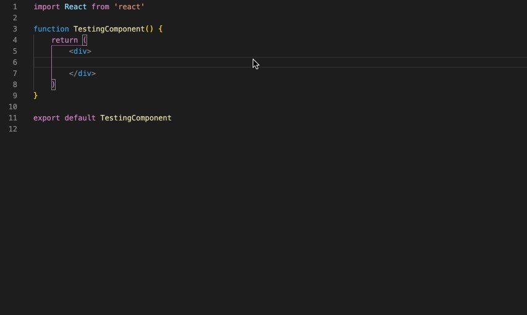Click the yellow opening curly brace on line 3
Image resolution: width=527 pixels, height=315 pixels.
[160, 29]
